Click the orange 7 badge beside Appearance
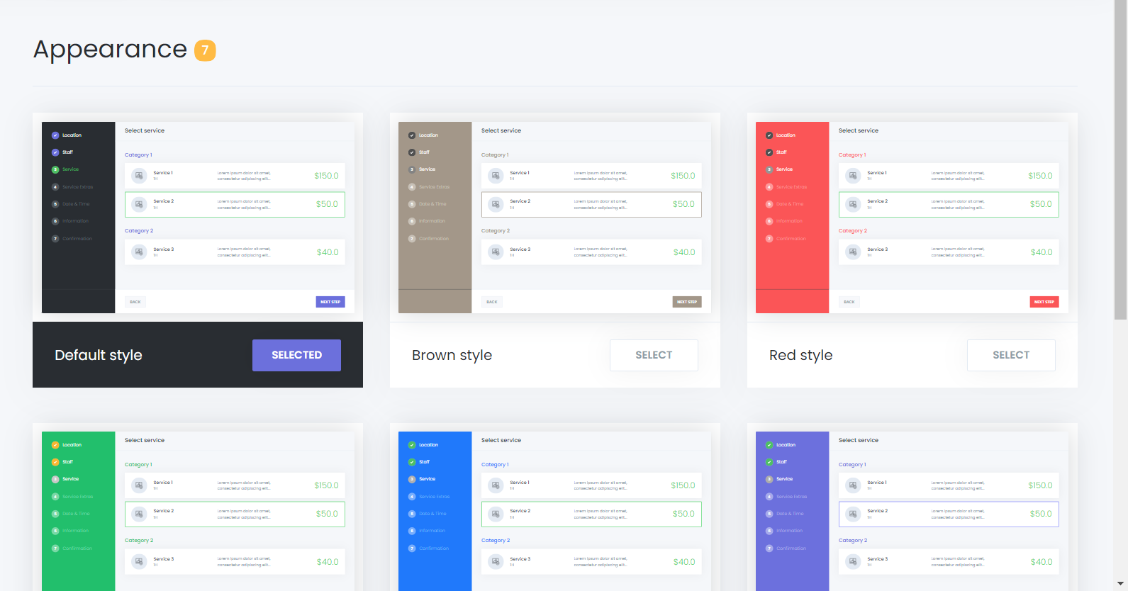The height and width of the screenshot is (591, 1128). click(x=205, y=50)
